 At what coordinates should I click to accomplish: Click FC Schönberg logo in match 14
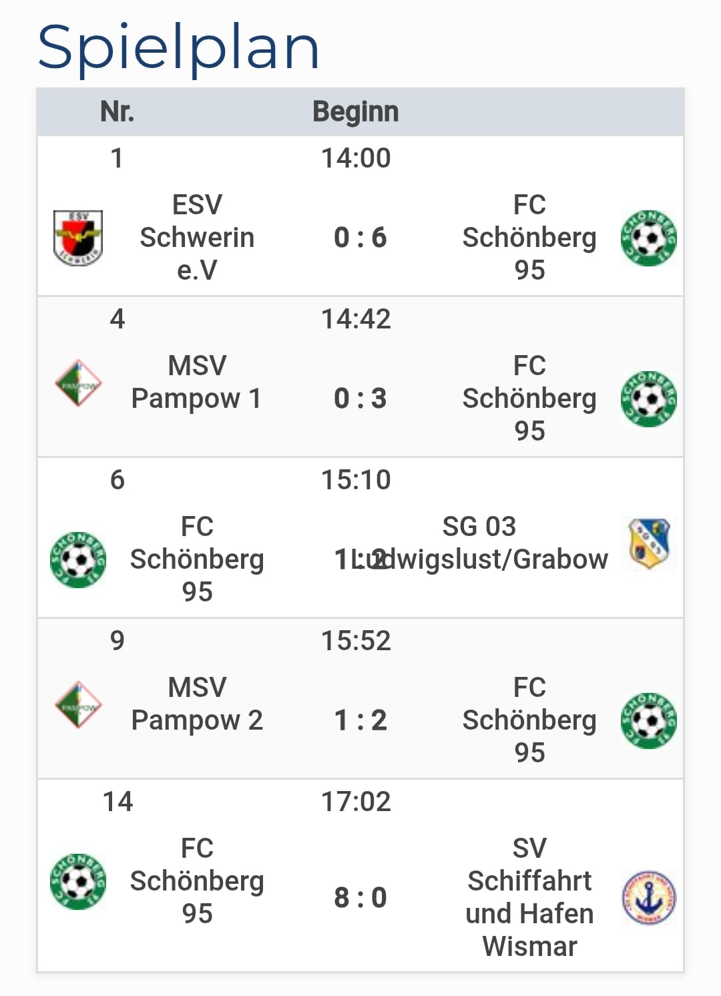[78, 881]
